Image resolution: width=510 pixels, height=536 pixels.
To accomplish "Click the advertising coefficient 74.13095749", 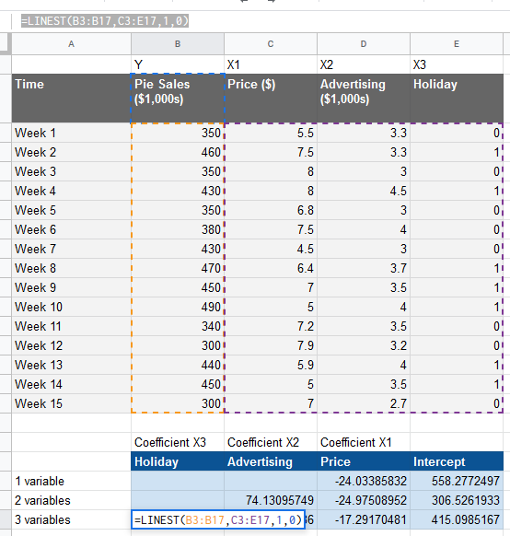I will (x=271, y=500).
